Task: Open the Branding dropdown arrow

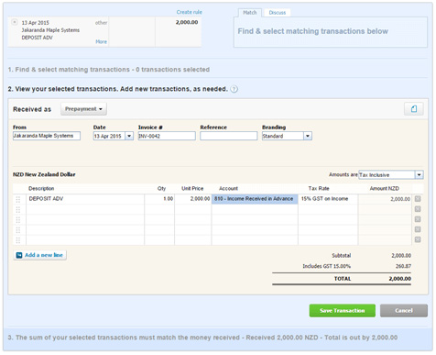Action: coord(308,136)
